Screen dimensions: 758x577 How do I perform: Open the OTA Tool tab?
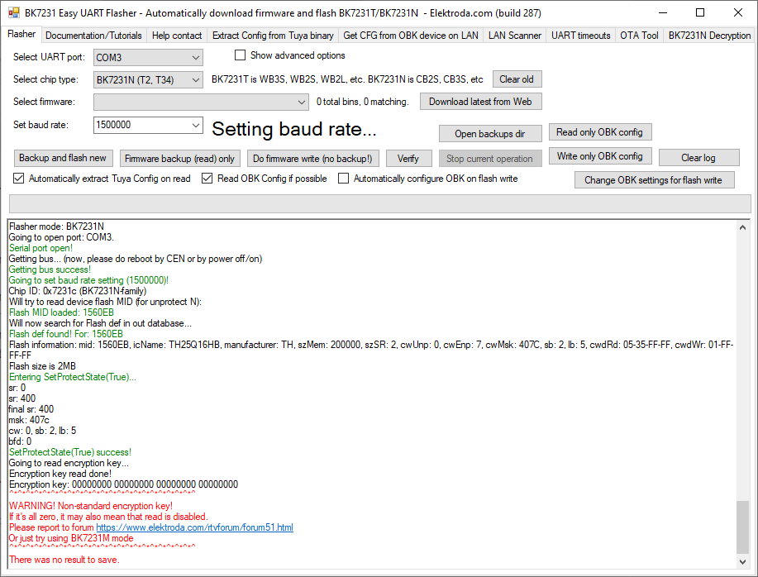pos(639,36)
